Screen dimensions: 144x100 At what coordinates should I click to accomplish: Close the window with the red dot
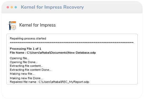click(x=8, y=7)
